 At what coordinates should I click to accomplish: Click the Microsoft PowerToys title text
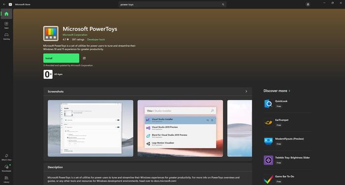[x=90, y=29]
